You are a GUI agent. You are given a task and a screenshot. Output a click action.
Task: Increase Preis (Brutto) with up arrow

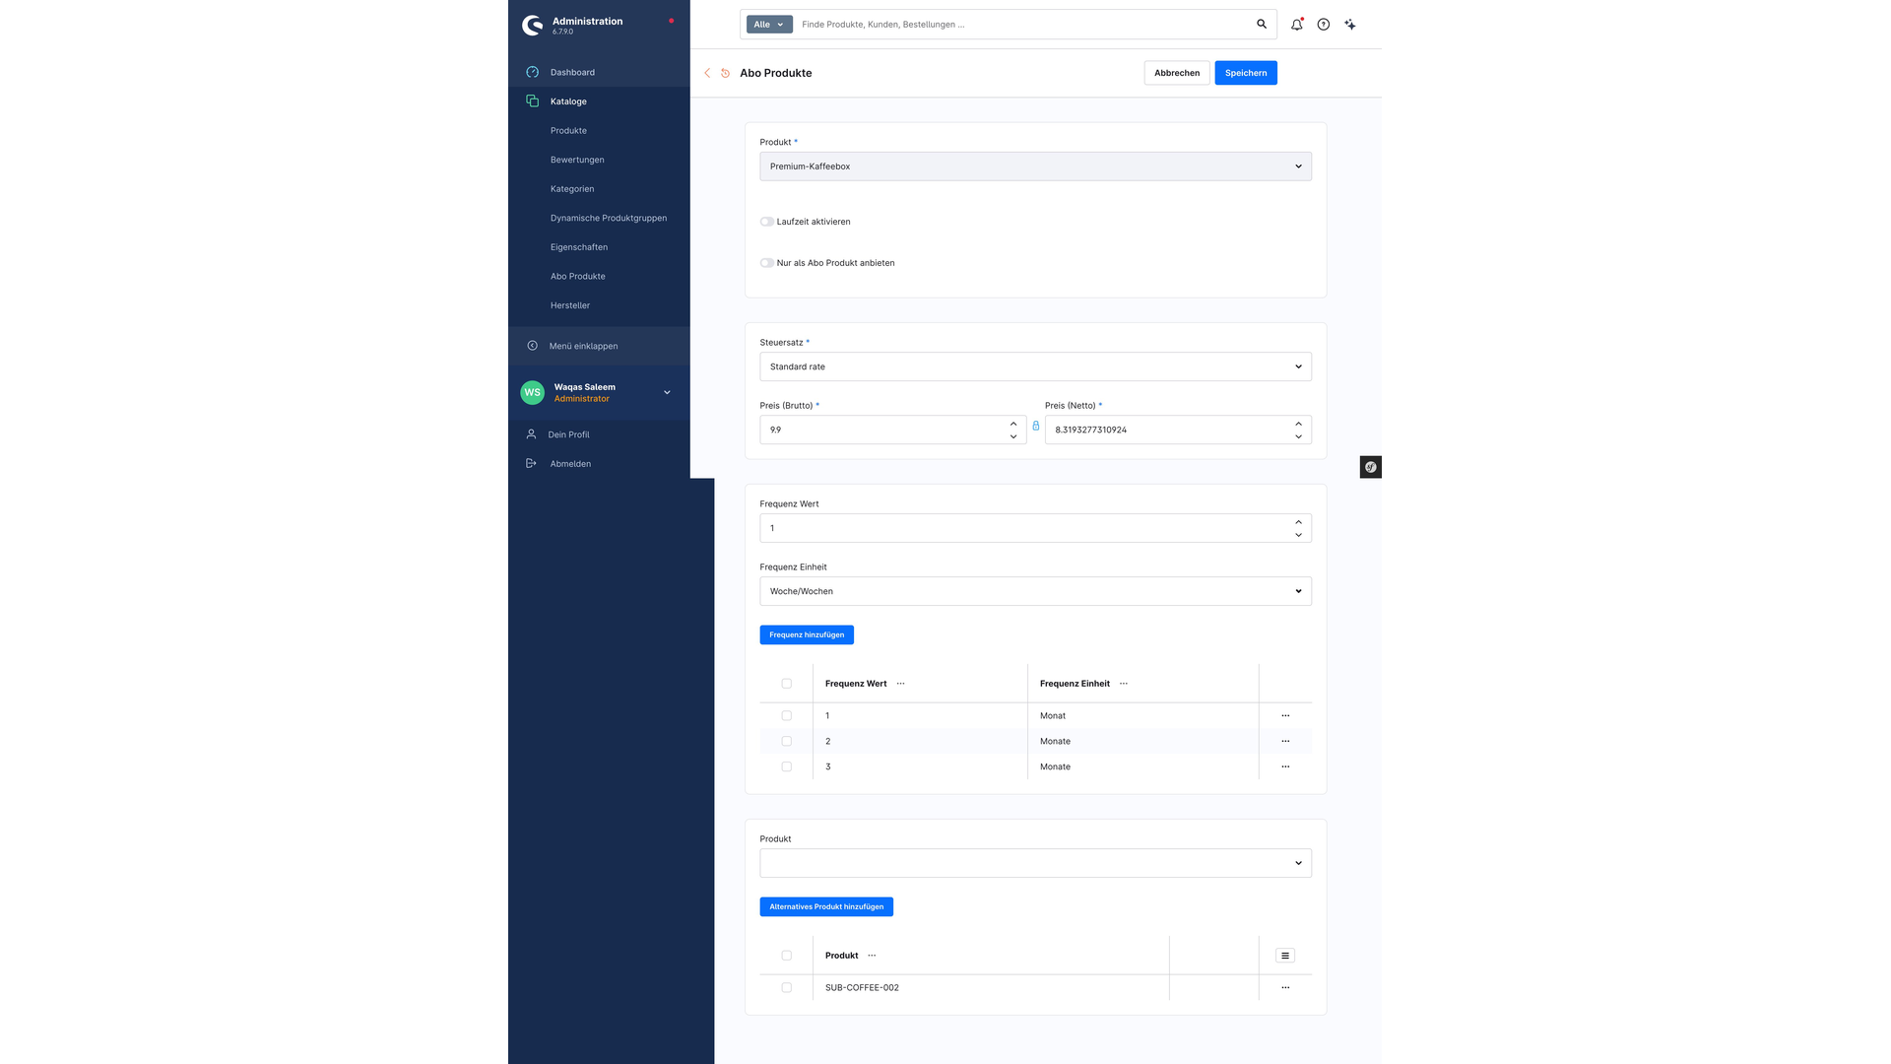[x=1013, y=424]
